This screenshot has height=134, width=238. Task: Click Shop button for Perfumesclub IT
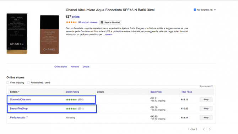click(206, 118)
